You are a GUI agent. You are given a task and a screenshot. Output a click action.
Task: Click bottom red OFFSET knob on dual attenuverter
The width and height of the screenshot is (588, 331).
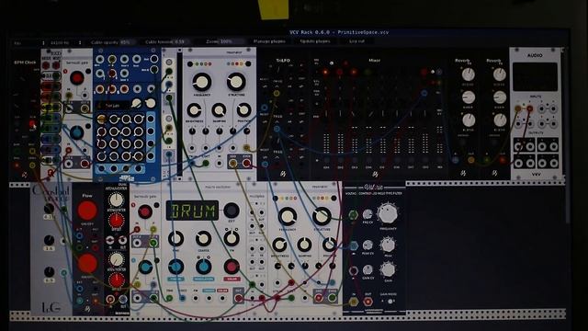pyautogui.click(x=117, y=280)
